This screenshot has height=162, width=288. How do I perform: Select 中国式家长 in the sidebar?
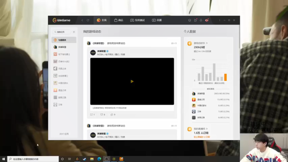[64, 83]
